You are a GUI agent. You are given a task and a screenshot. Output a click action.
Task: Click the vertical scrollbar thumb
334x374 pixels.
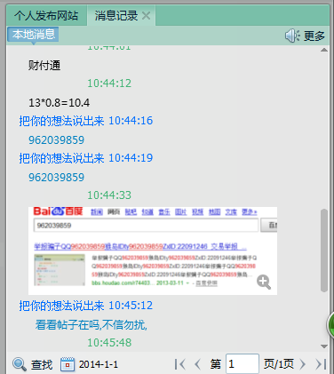324,251
